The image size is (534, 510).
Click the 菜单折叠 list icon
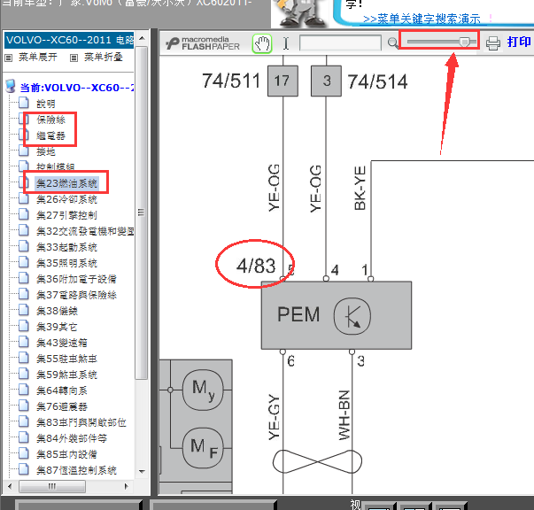(x=74, y=58)
